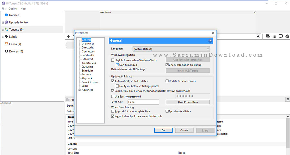Uncheck Start Minimized

(117, 65)
